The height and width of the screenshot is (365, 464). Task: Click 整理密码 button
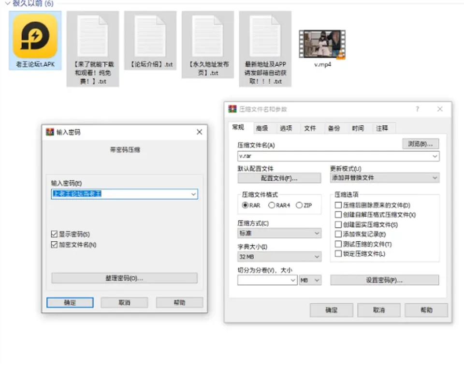pos(124,278)
